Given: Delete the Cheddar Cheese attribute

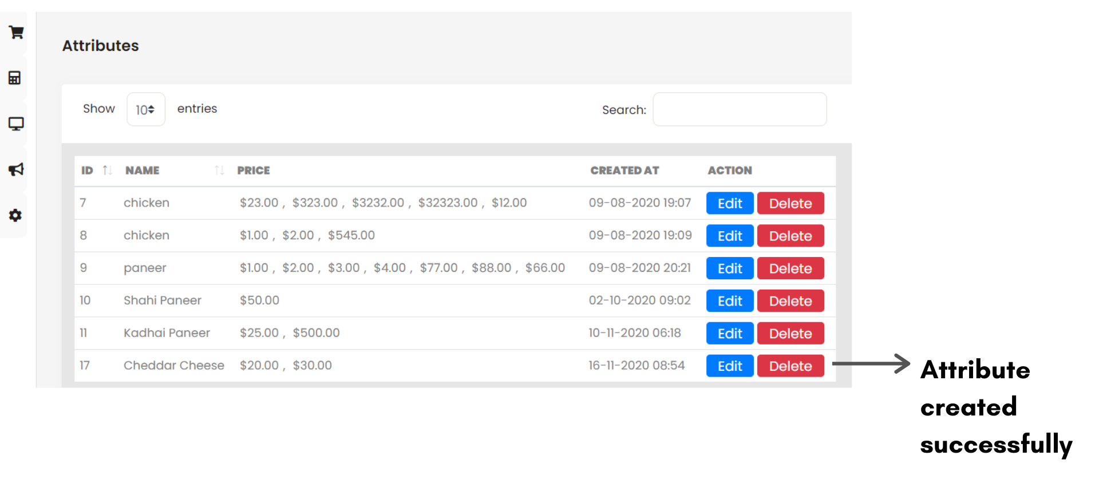Looking at the screenshot, I should (x=790, y=366).
